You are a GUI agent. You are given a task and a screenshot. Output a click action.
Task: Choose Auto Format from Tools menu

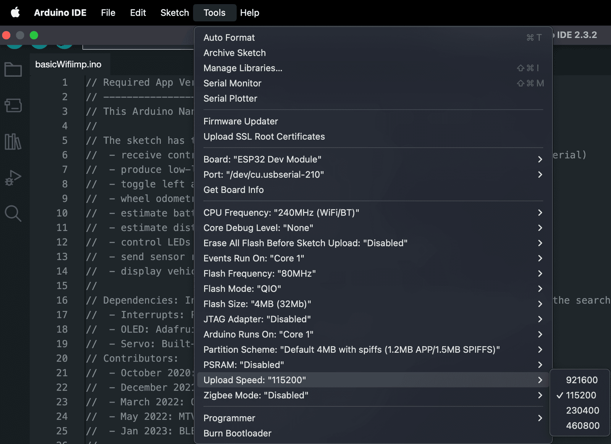tap(373, 37)
